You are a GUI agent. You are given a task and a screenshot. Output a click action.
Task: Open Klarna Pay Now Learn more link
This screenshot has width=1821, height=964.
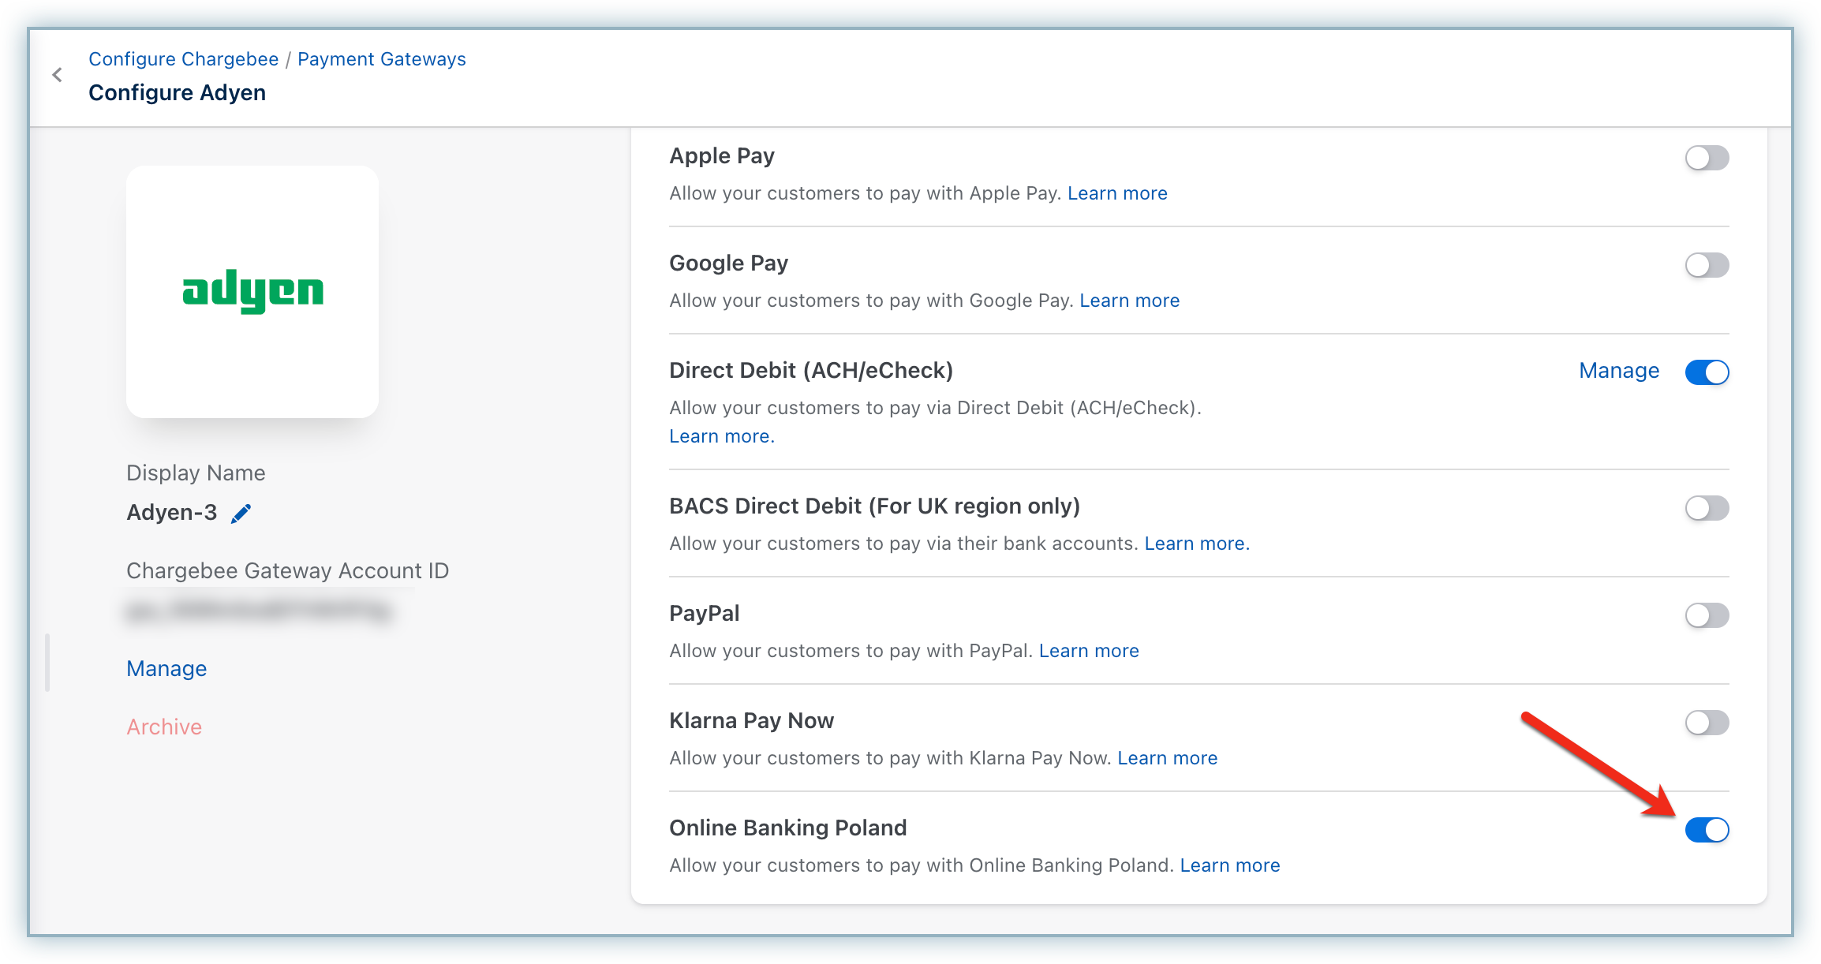[1167, 758]
